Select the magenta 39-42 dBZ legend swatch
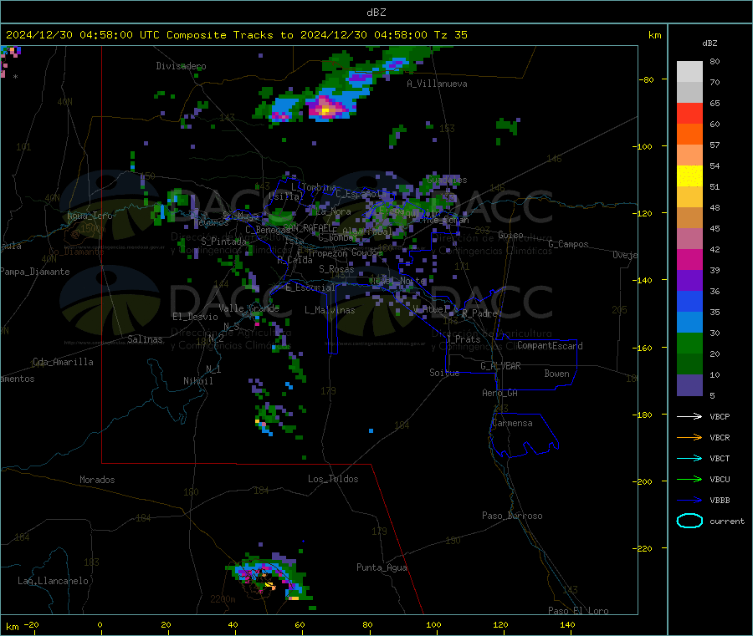The image size is (753, 636). tap(689, 259)
